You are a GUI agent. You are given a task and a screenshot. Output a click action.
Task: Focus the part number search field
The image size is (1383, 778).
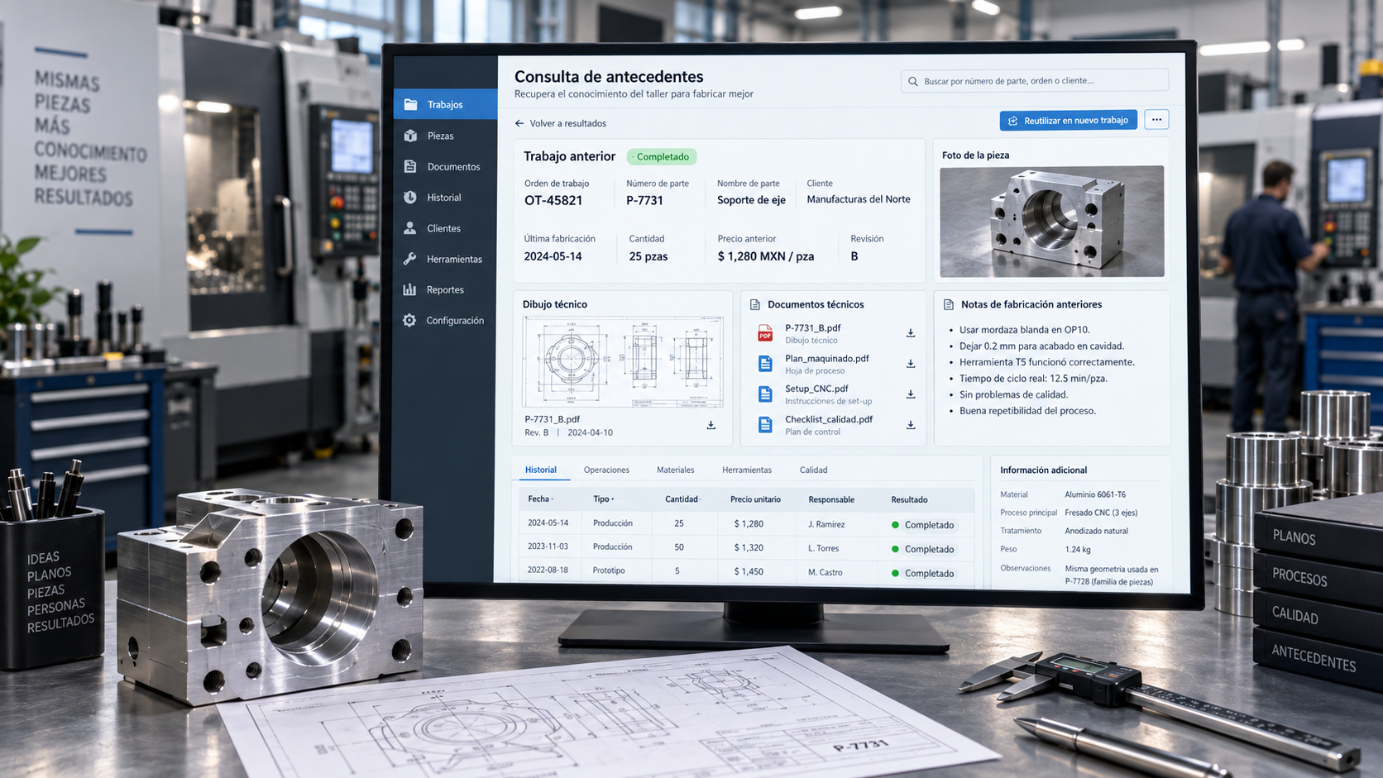tap(1034, 80)
